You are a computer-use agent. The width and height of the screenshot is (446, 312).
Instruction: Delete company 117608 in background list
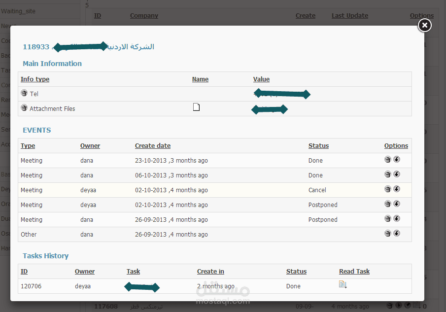pyautogui.click(x=390, y=306)
